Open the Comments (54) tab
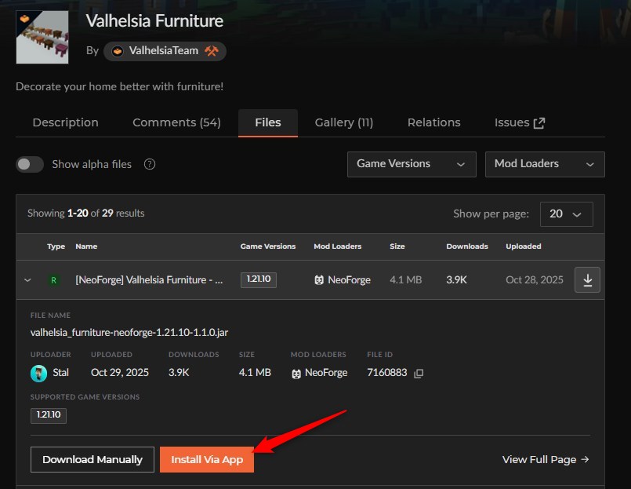Image resolution: width=631 pixels, height=489 pixels. (x=176, y=122)
